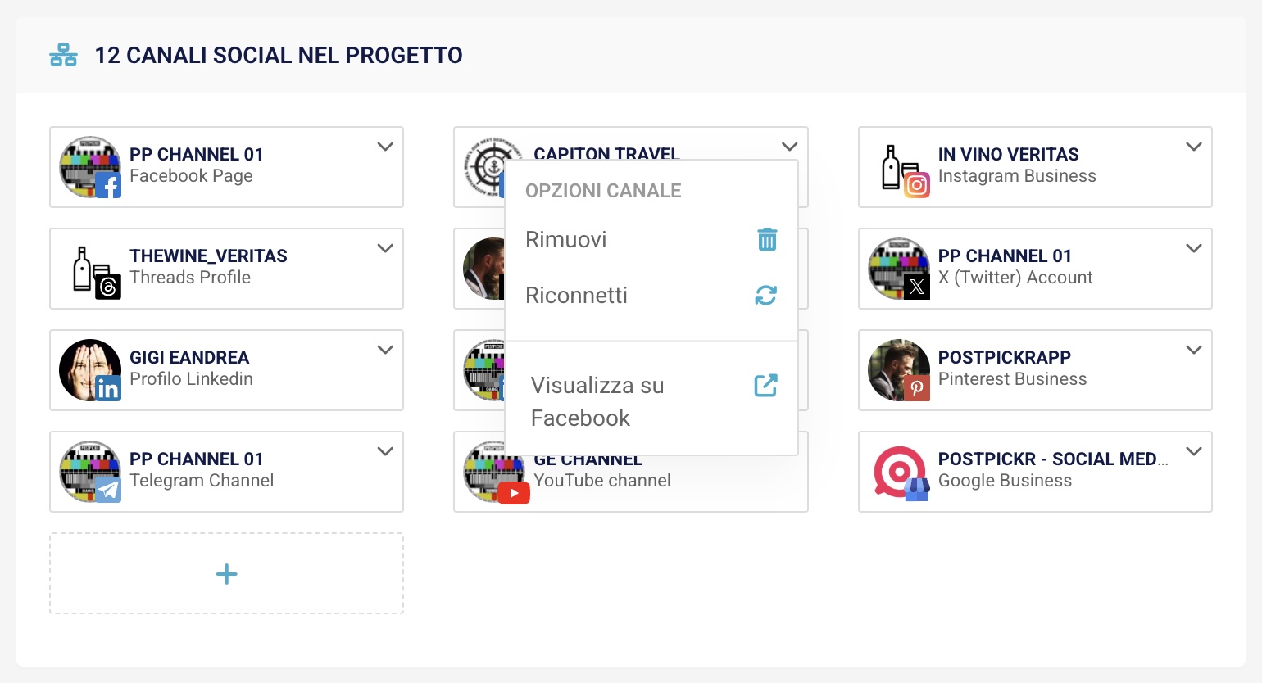Click the YouTube channel card label
This screenshot has width=1262, height=683.
(602, 481)
